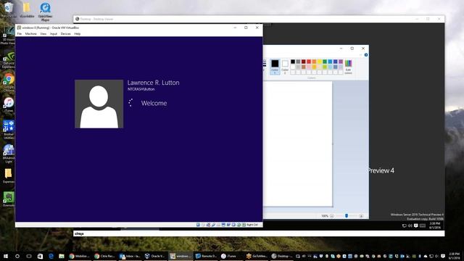Open the Help menu in VirtualBox
Image resolution: width=464 pixels, height=261 pixels.
pyautogui.click(x=78, y=34)
